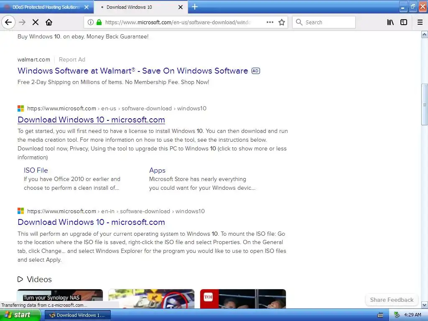Image resolution: width=428 pixels, height=321 pixels.
Task: Click Microsoft logo beside en-us result URL
Action: [21, 109]
